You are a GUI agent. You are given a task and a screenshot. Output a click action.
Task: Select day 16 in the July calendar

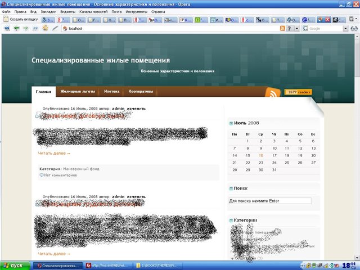click(261, 155)
